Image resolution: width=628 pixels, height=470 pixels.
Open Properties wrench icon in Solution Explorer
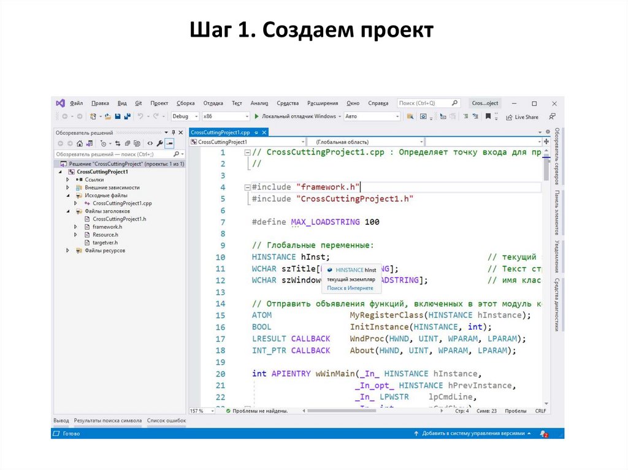pos(159,143)
